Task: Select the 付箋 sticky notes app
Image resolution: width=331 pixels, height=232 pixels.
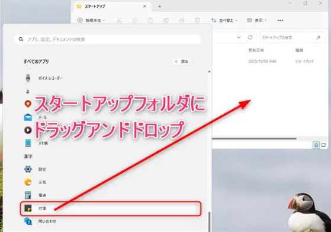Action: click(111, 208)
